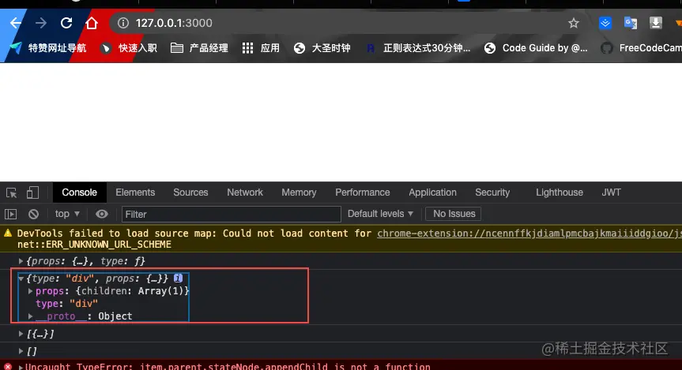View site info icon beside 127.0.0.1
The width and height of the screenshot is (682, 370).
pos(123,23)
